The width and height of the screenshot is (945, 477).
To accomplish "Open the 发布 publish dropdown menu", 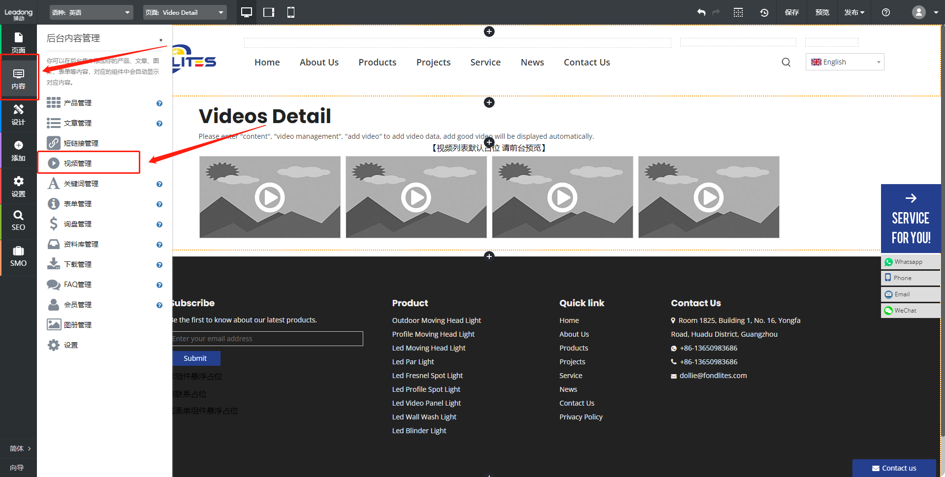I will click(x=854, y=12).
